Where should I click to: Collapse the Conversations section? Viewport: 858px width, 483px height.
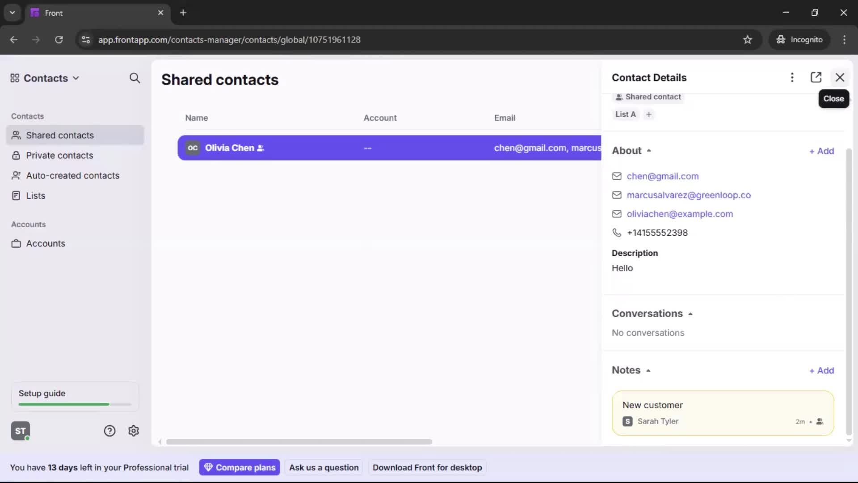690,314
